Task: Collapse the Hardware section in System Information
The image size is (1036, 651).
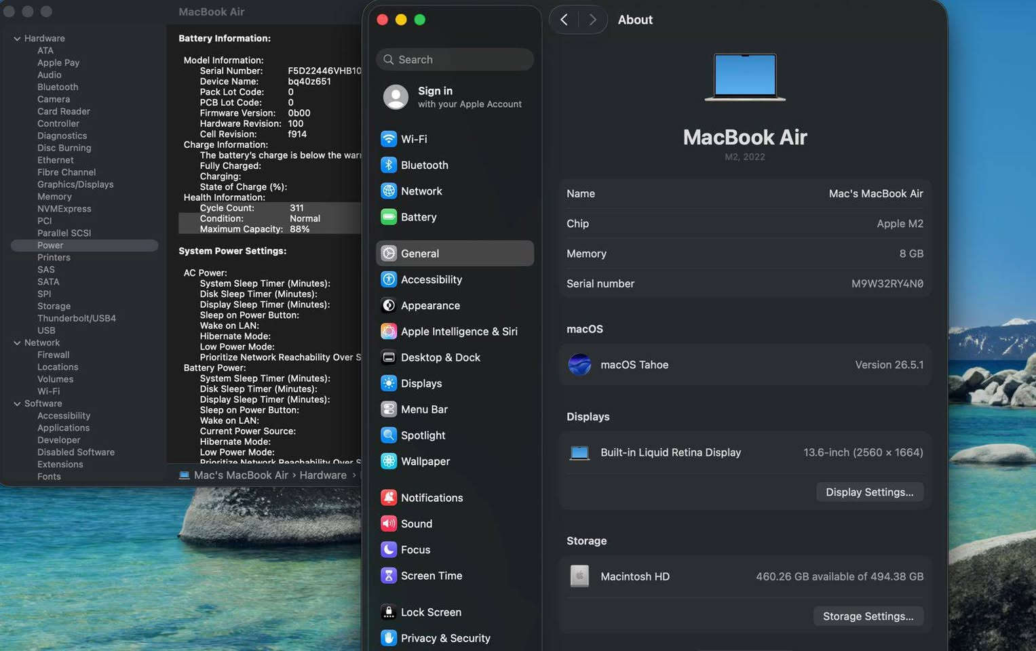Action: (x=17, y=39)
